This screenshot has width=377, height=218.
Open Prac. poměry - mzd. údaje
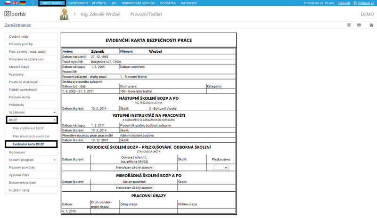[31, 52]
